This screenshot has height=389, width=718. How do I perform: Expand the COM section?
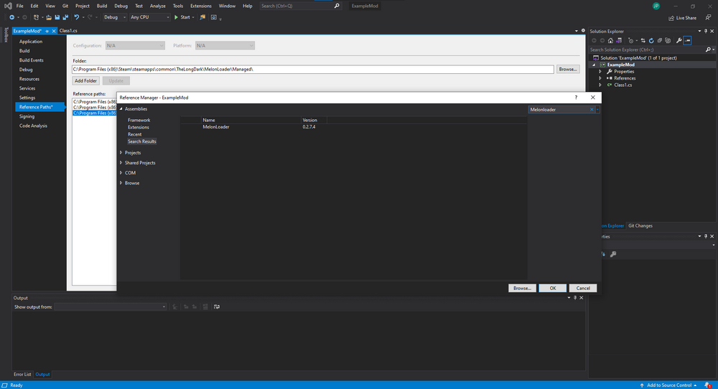(121, 172)
